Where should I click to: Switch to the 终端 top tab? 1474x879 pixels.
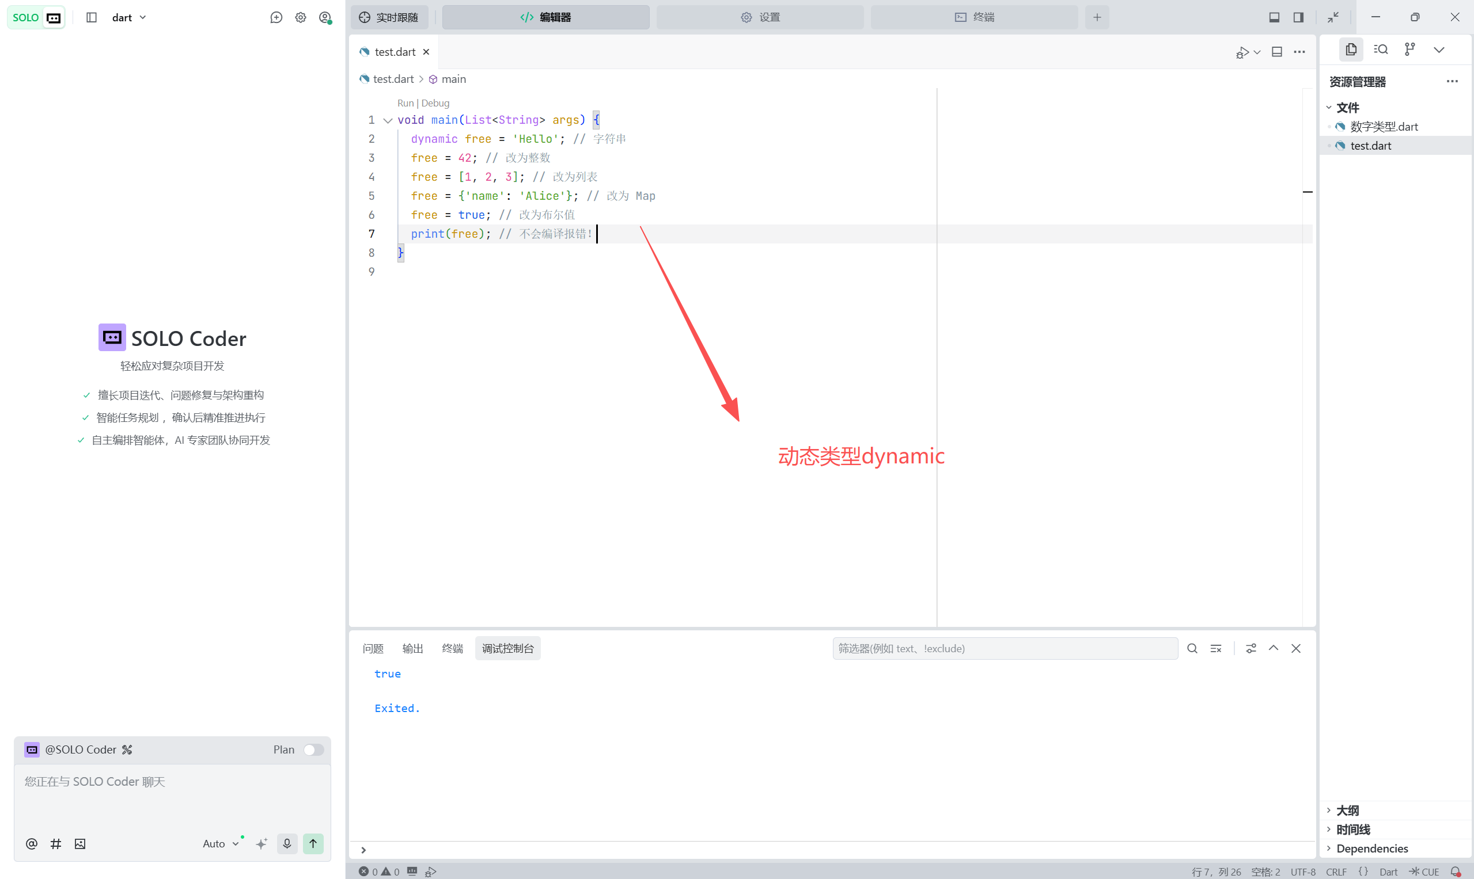[x=974, y=17]
